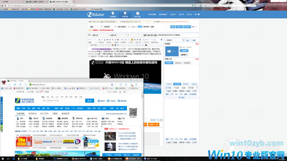Go back in the front ZOL browser window

10,85
